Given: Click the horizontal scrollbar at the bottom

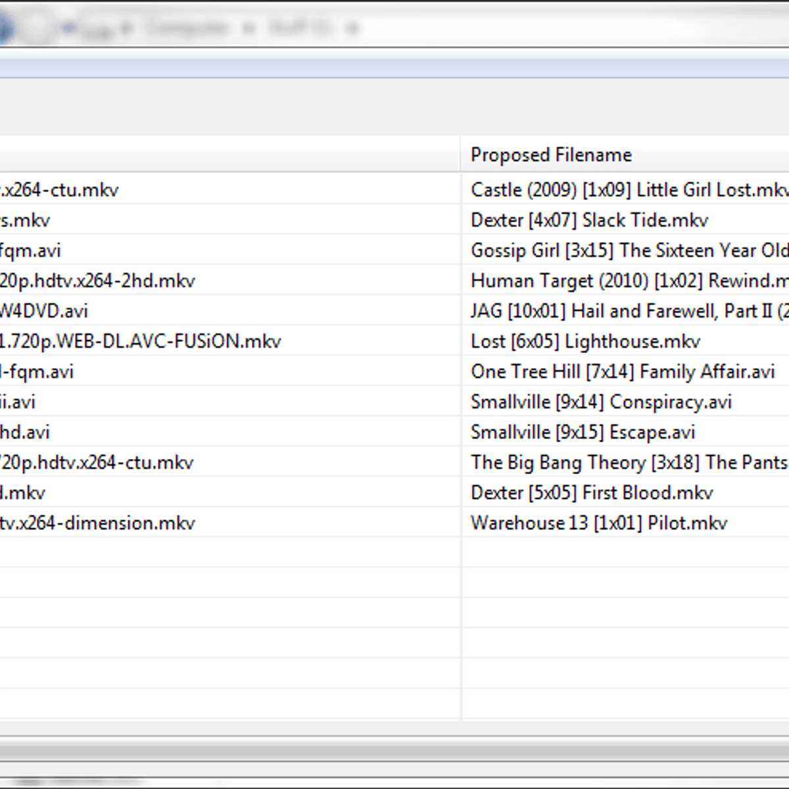Looking at the screenshot, I should pyautogui.click(x=394, y=750).
